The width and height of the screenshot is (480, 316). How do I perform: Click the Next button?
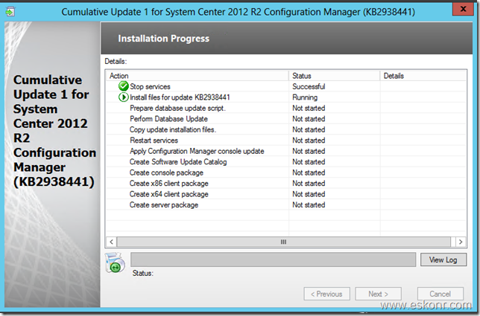[378, 294]
